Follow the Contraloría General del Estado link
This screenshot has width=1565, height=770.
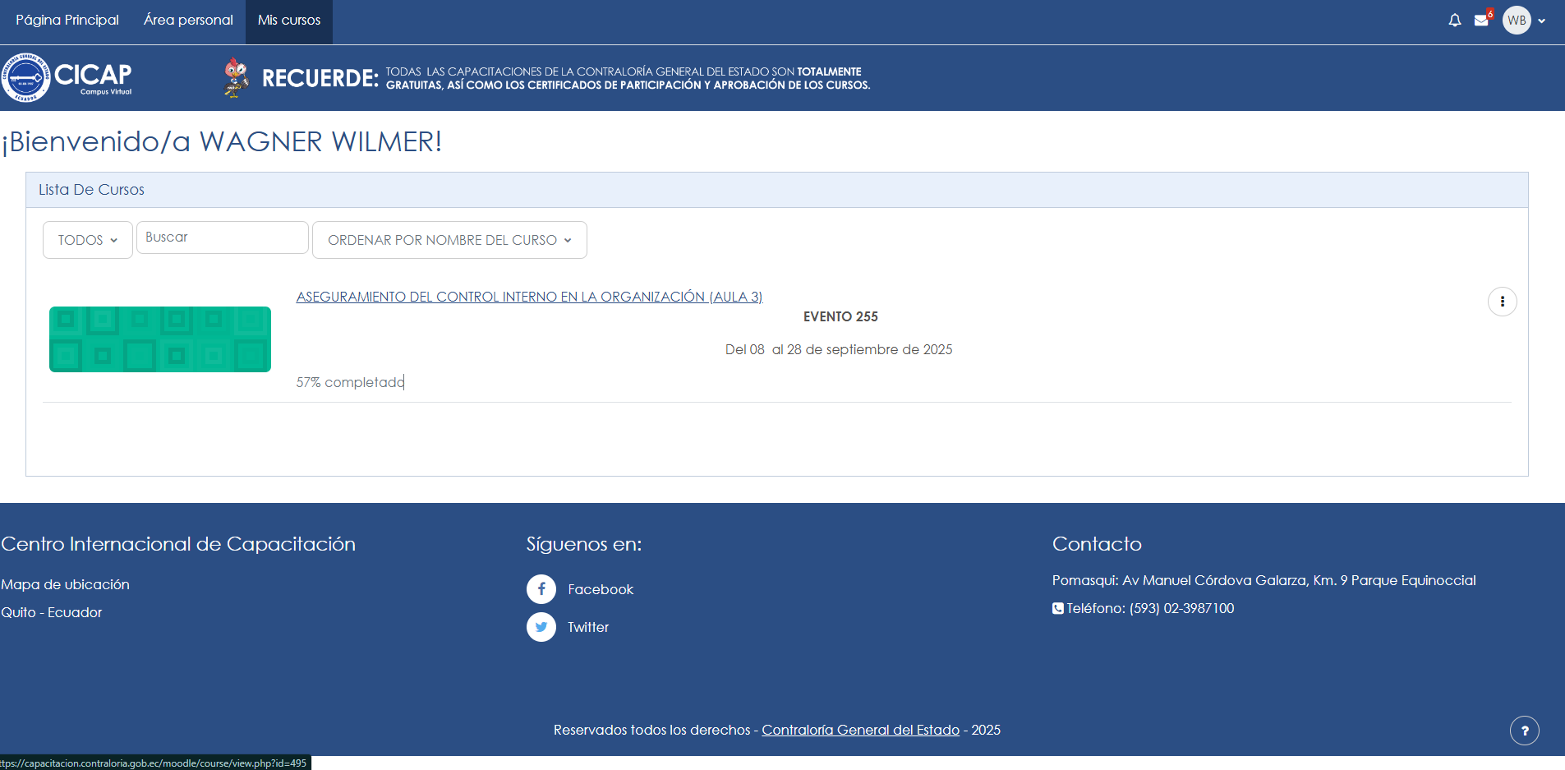coord(860,730)
